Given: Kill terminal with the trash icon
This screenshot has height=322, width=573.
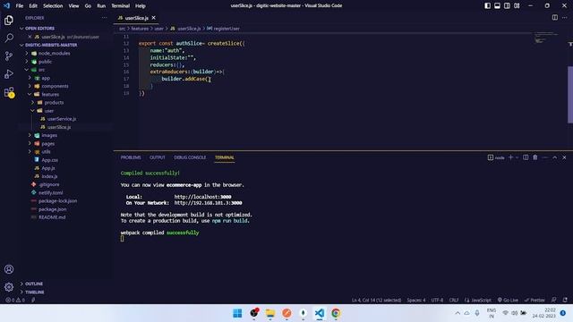Looking at the screenshot, I should pos(535,157).
